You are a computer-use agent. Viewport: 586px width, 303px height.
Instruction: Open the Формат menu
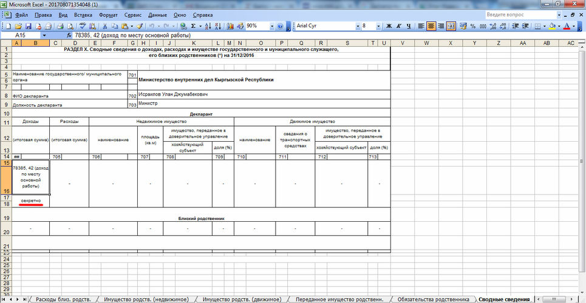108,14
